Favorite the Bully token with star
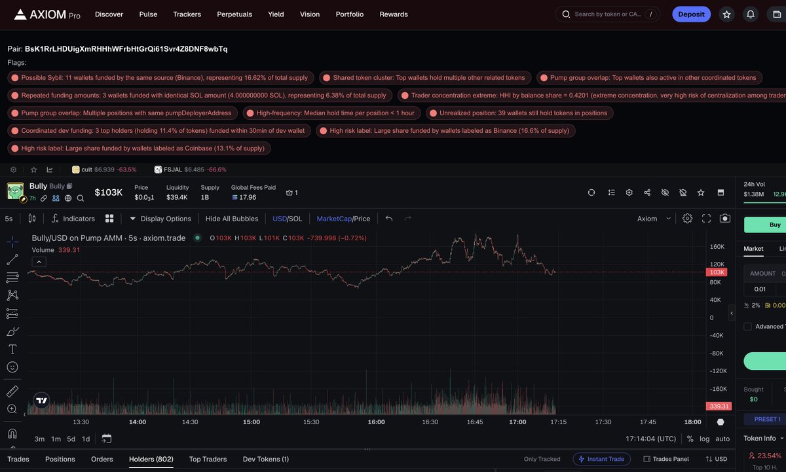The width and height of the screenshot is (786, 472). (701, 192)
